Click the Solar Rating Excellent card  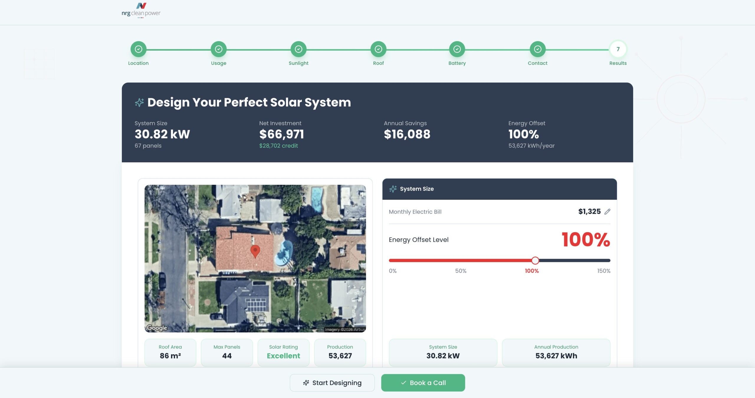click(283, 352)
